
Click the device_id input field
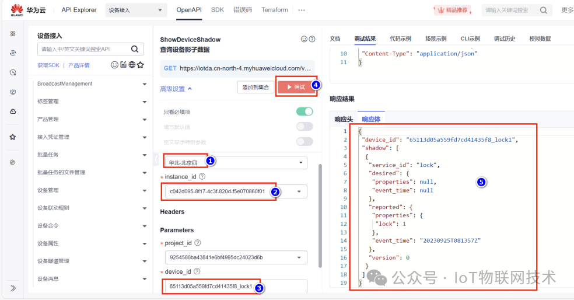[236, 286]
